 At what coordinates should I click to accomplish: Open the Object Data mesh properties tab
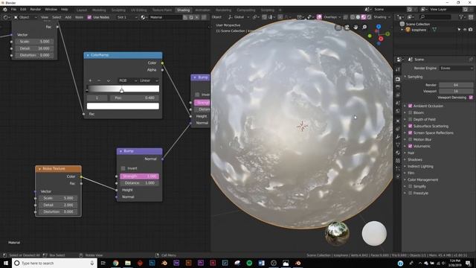click(398, 145)
